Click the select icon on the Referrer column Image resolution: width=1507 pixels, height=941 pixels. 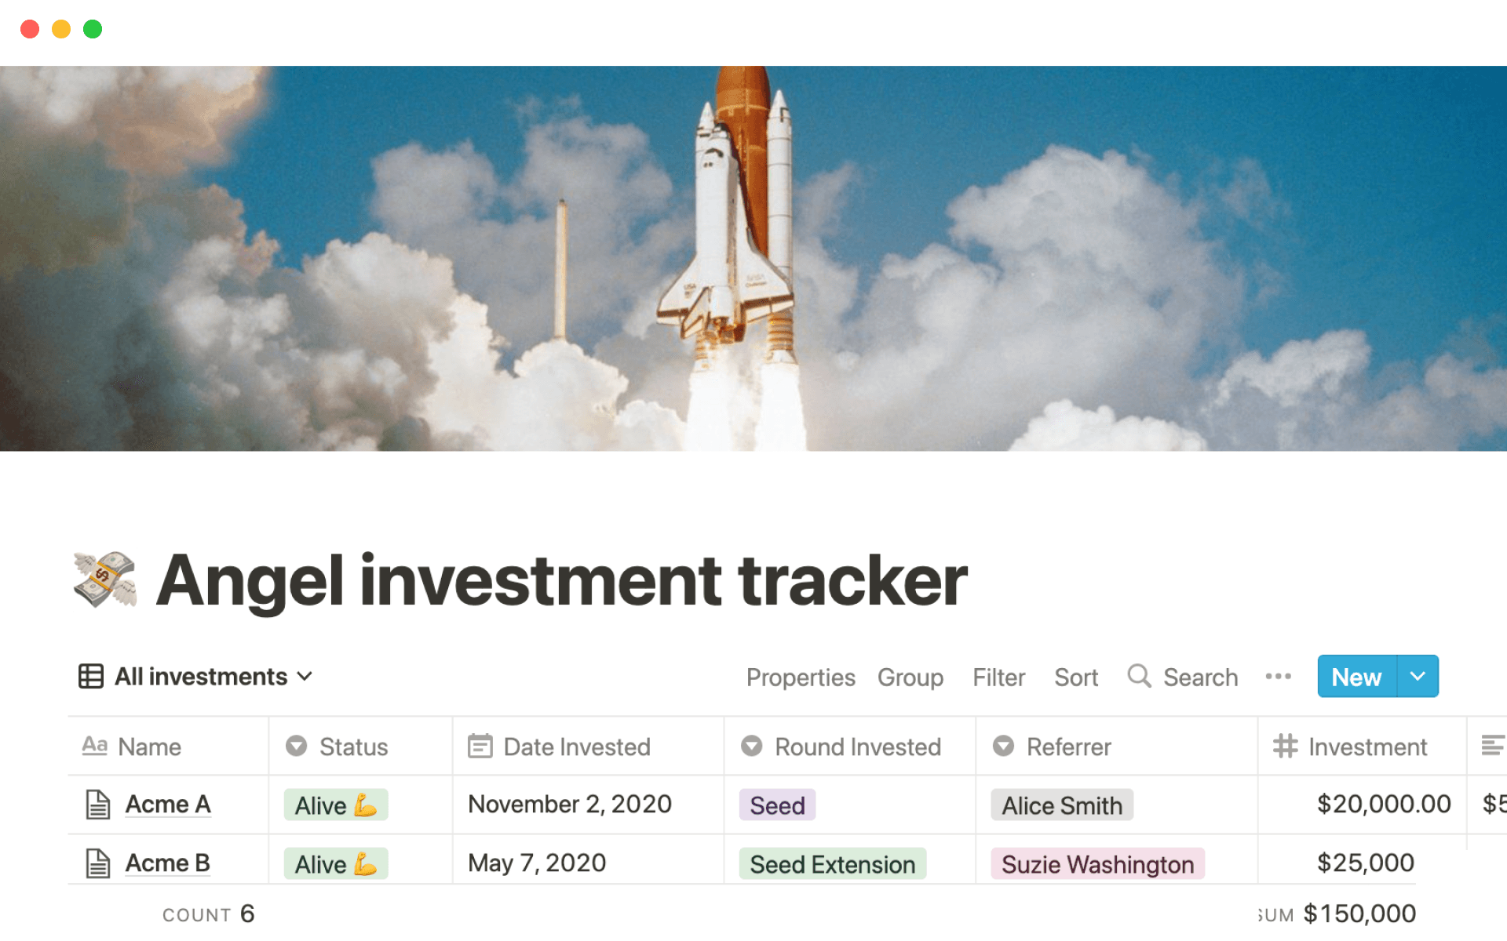1004,747
